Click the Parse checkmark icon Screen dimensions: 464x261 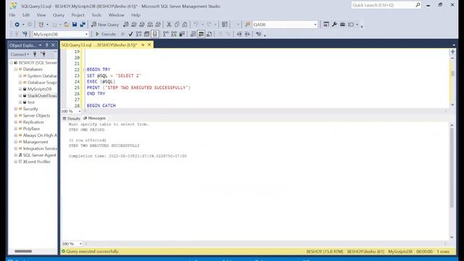coord(130,34)
